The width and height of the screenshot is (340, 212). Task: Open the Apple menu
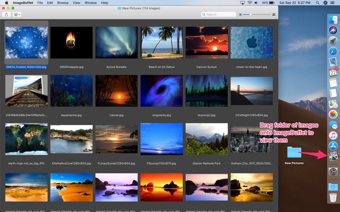(6, 3)
